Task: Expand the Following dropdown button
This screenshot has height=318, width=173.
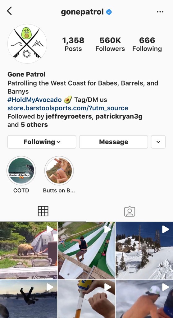Action: point(42,142)
